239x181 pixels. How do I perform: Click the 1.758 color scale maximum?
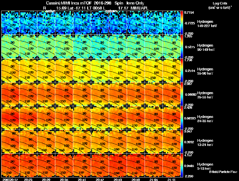(188, 60)
